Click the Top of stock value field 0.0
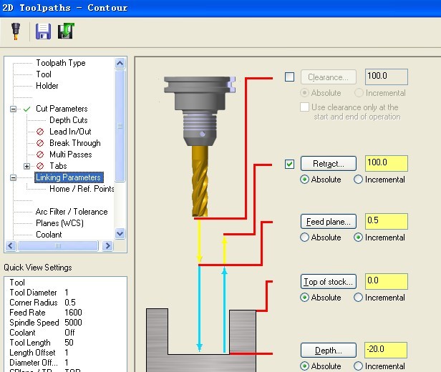This screenshot has width=441, height=372. point(387,281)
